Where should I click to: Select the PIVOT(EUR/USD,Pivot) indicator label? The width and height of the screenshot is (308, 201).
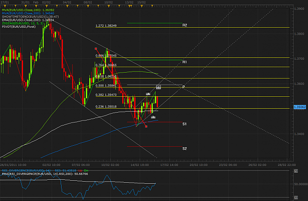point(19,27)
